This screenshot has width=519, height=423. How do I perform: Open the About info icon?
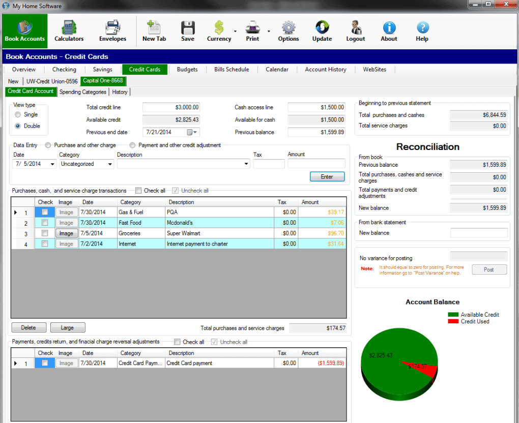pyautogui.click(x=389, y=31)
